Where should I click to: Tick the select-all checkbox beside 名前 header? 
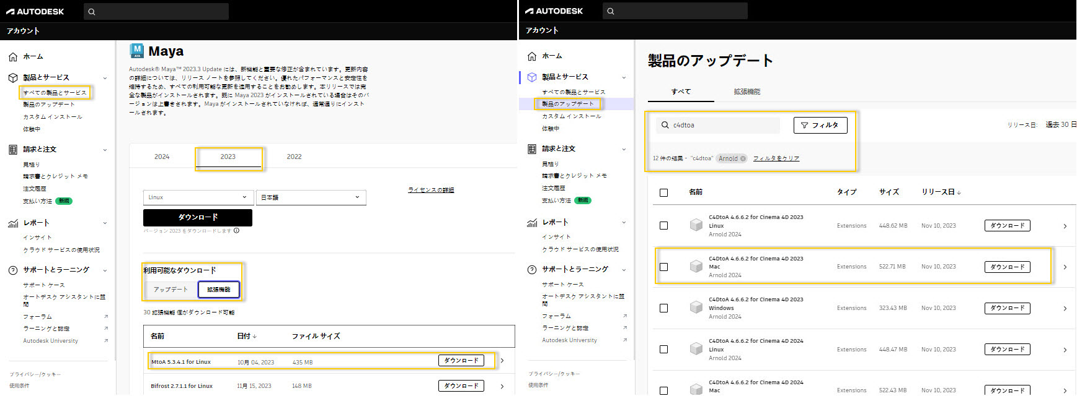coord(664,192)
